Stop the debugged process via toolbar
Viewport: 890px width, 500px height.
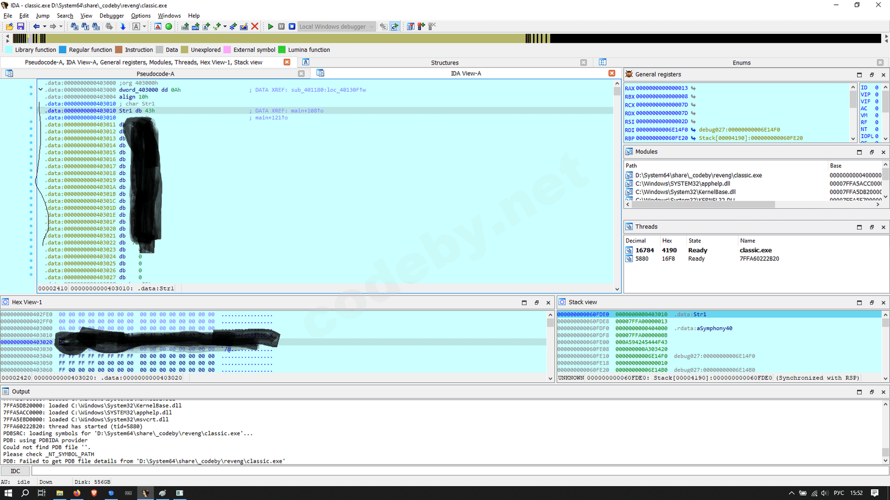291,27
